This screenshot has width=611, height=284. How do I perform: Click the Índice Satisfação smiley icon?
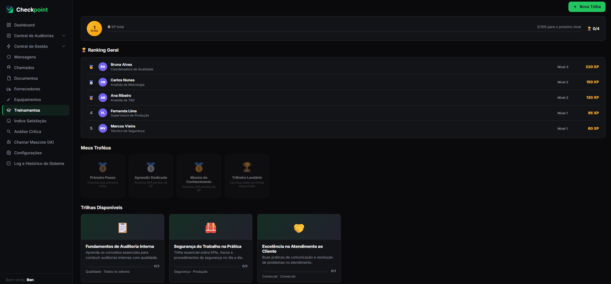9,121
